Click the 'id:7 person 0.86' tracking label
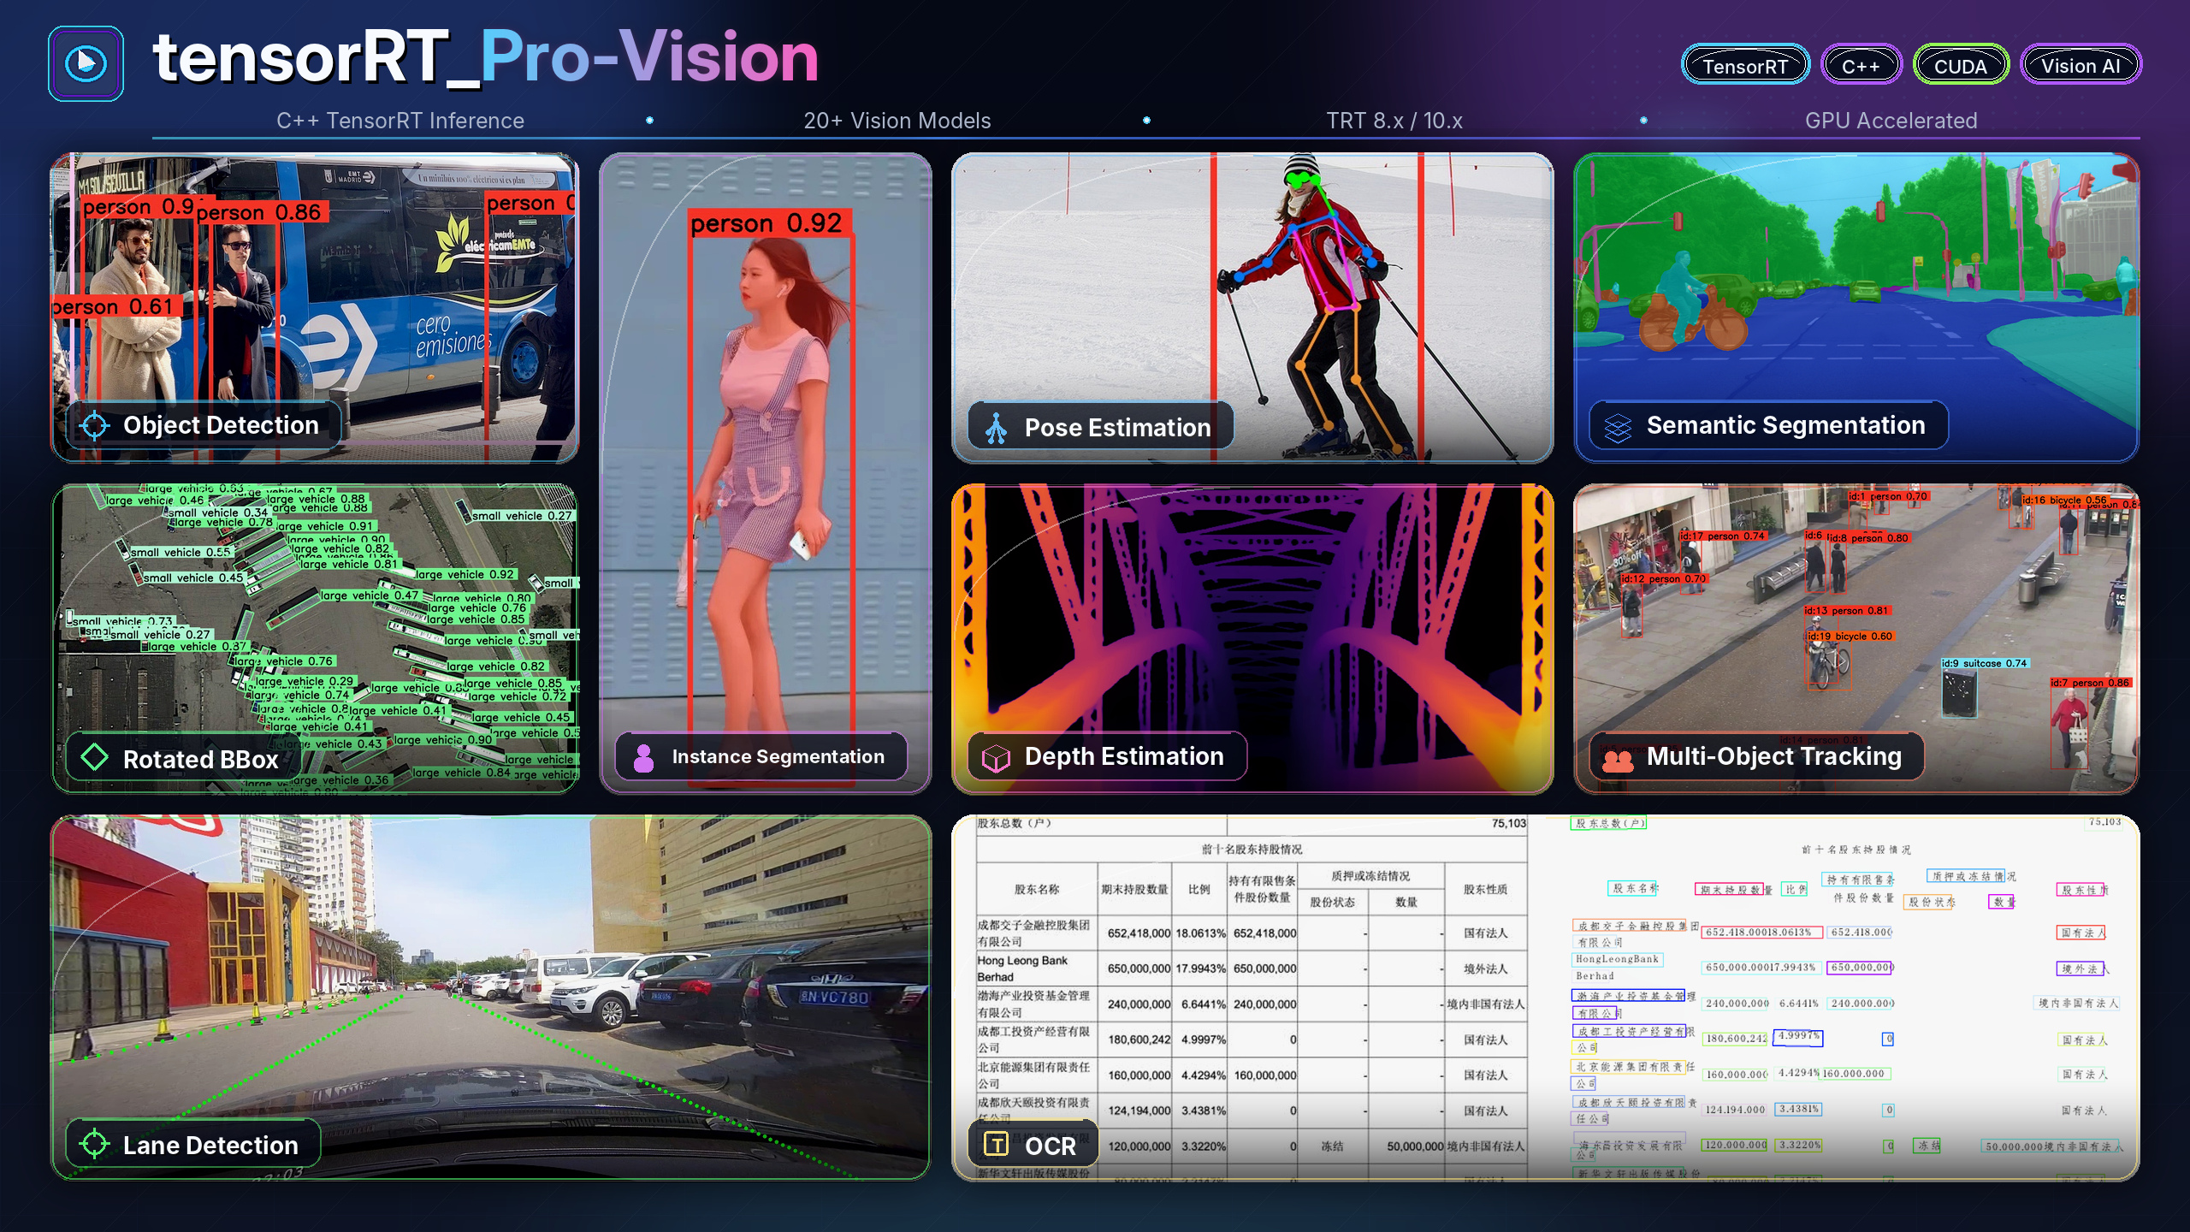Viewport: 2190px width, 1232px height. [x=2089, y=683]
